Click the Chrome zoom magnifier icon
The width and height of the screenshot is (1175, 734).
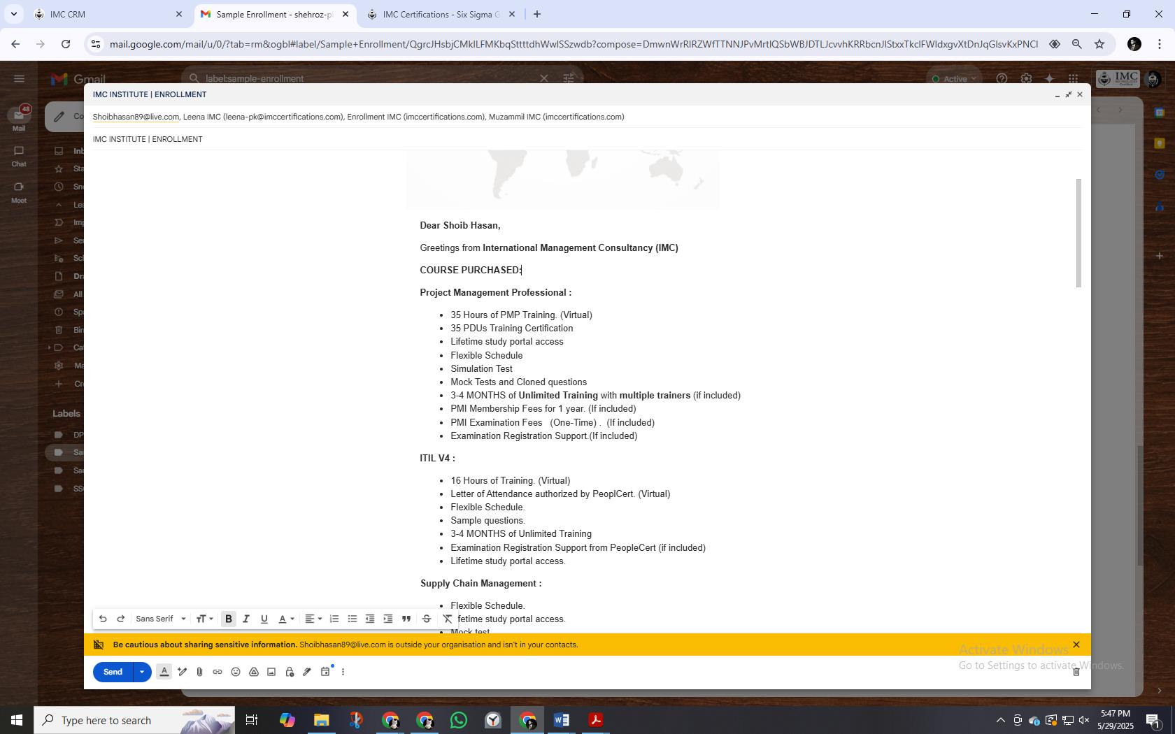1077,44
